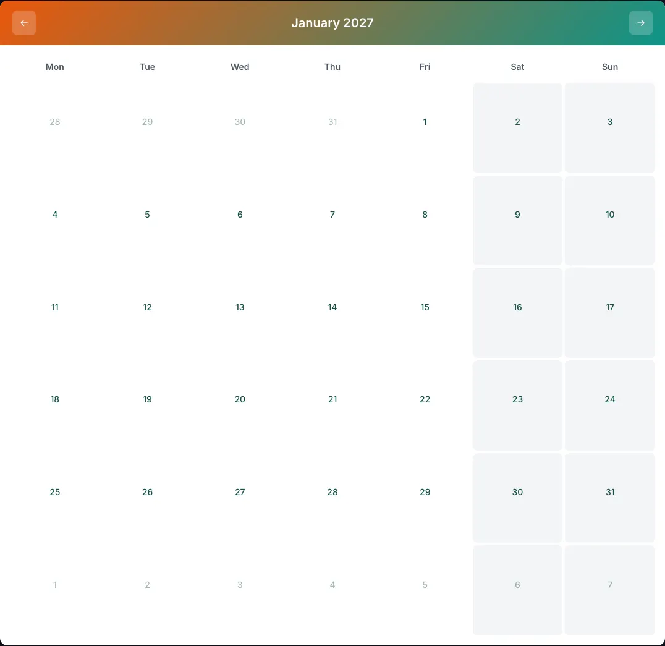Choose greyed Saturday February 6
This screenshot has height=646, width=665.
point(517,590)
